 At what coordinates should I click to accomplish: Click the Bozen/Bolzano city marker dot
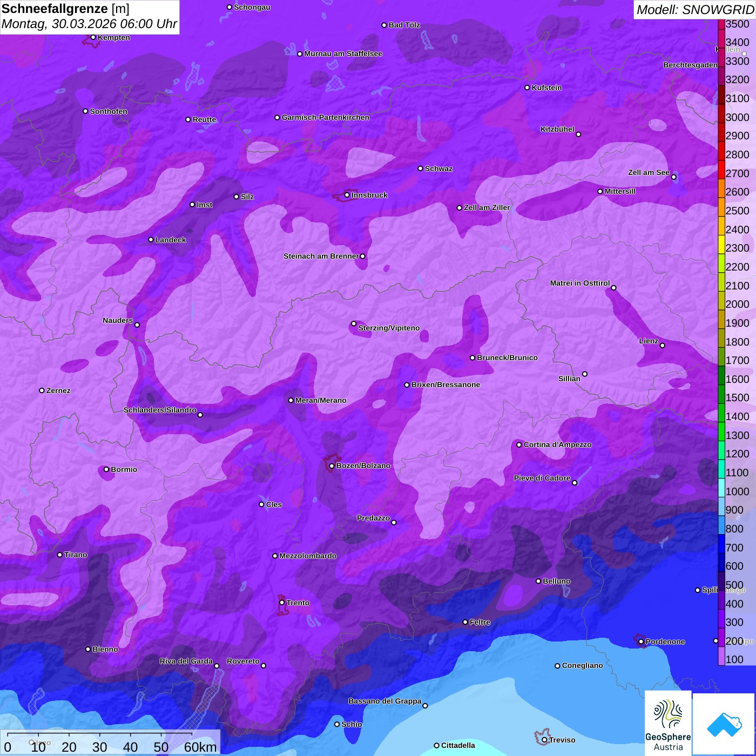pos(332,465)
